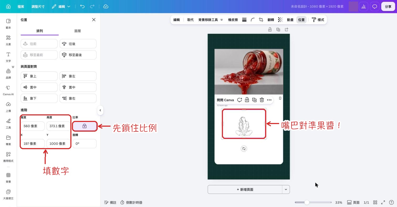
Task: Switch to the 圖層 tab
Action: (x=78, y=31)
